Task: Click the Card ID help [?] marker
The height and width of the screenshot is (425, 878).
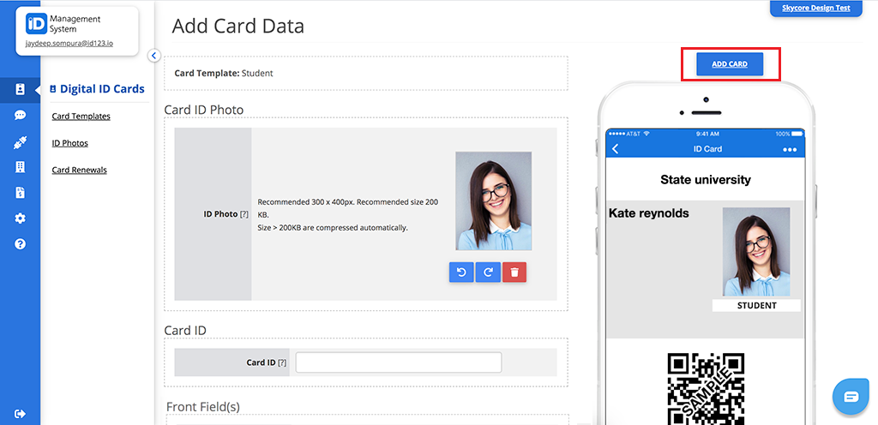Action: coord(282,362)
